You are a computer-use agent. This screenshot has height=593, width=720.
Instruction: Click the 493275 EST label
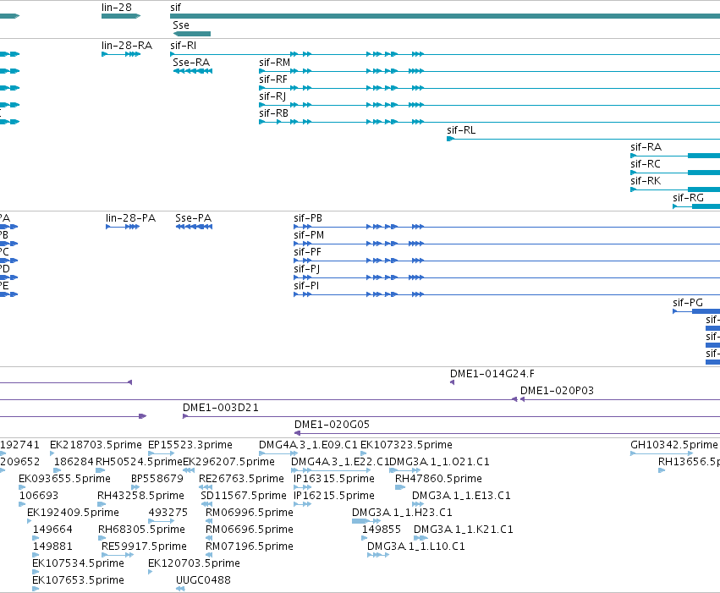pos(168,513)
